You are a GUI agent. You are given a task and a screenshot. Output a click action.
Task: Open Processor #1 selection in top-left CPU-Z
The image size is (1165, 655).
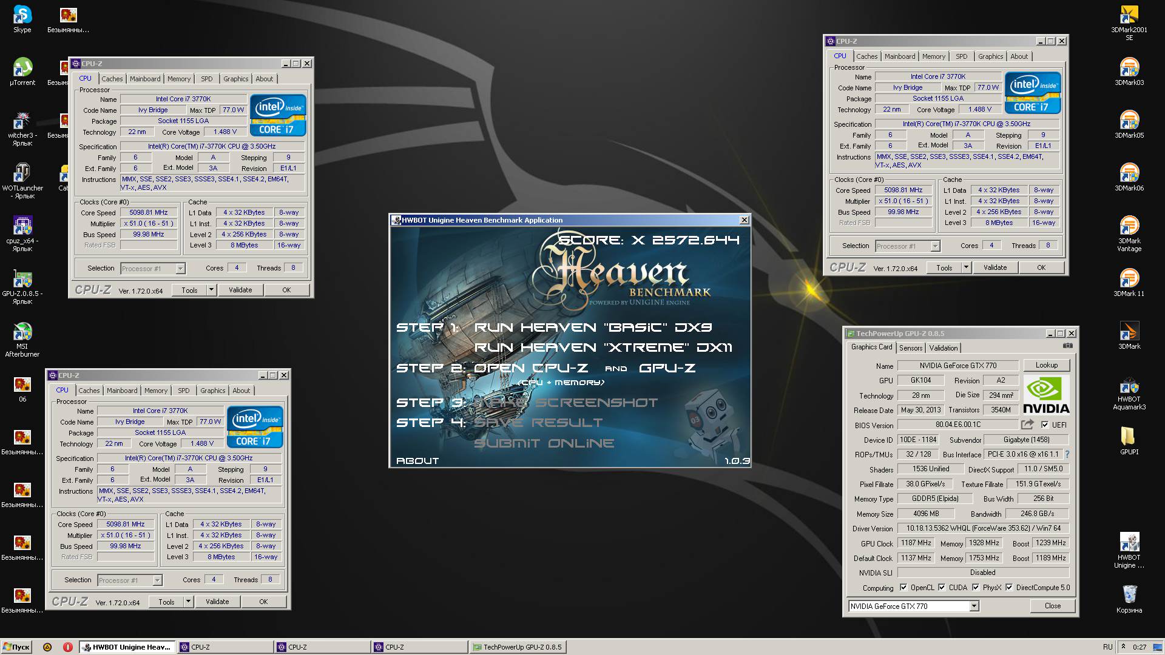point(152,269)
